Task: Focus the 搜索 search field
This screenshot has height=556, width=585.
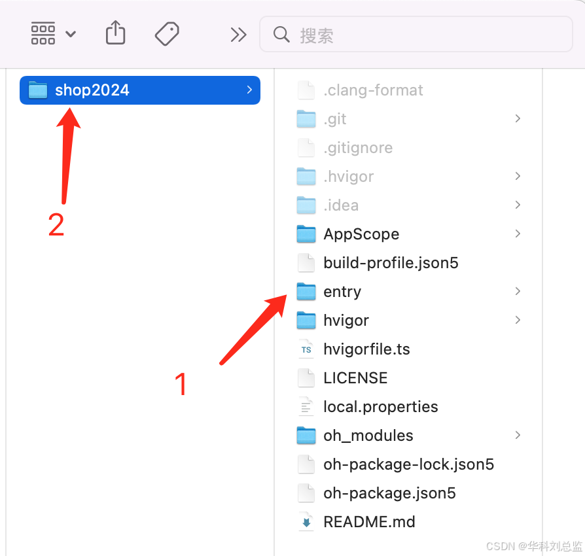Action: click(416, 34)
